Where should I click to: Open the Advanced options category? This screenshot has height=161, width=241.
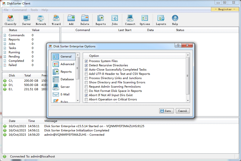coord(63,64)
